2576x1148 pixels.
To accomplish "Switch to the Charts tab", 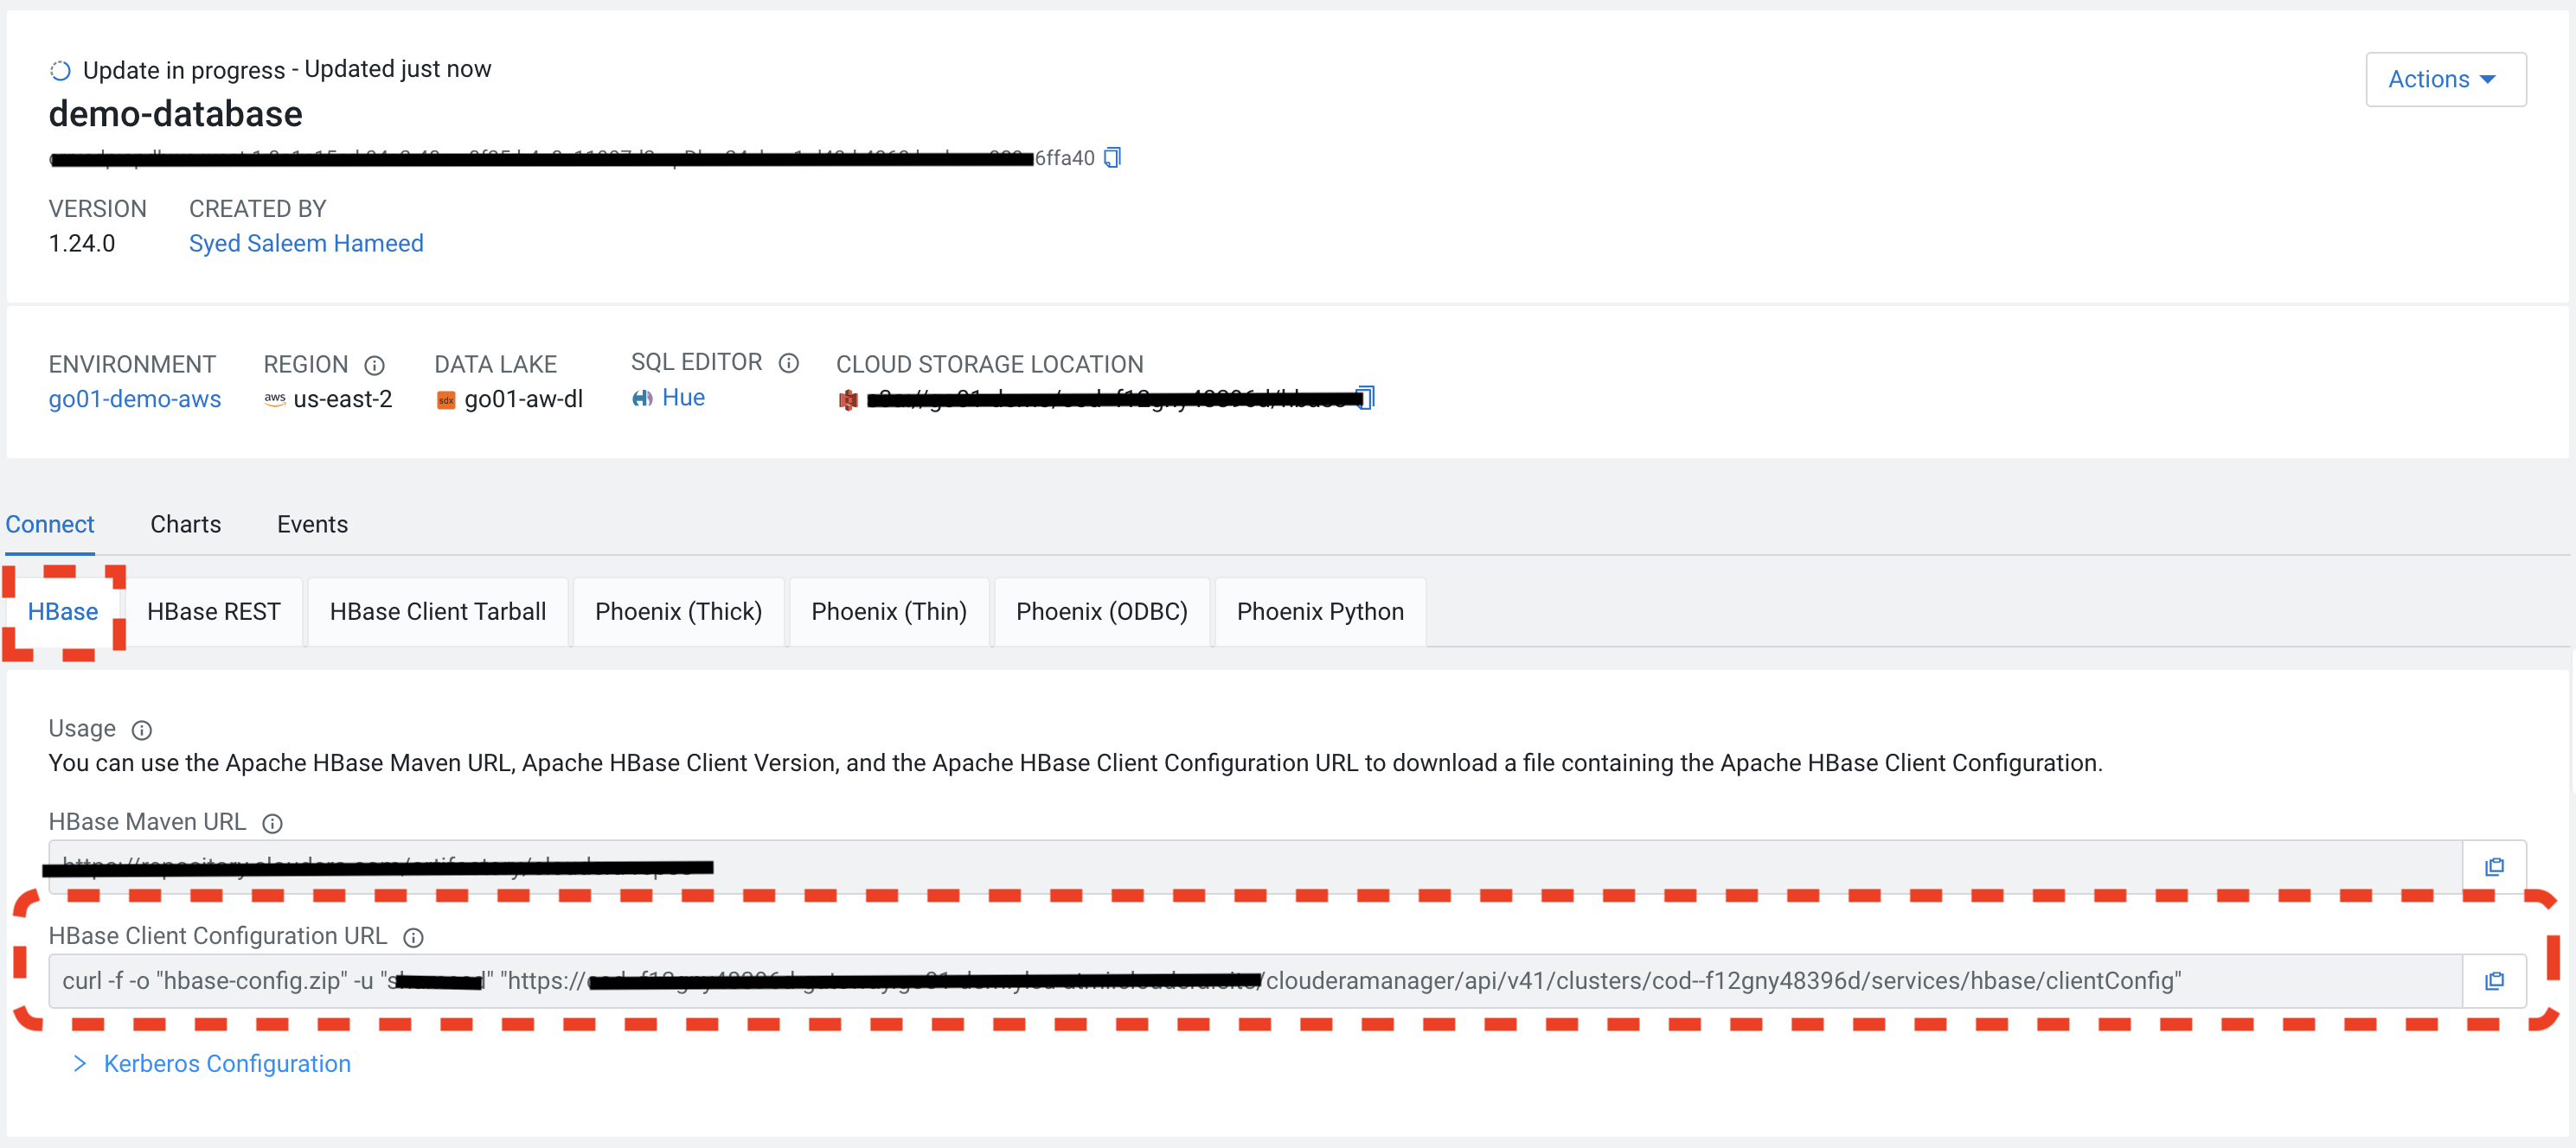I will point(185,524).
